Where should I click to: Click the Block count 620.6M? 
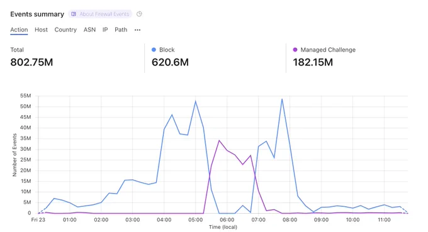170,62
